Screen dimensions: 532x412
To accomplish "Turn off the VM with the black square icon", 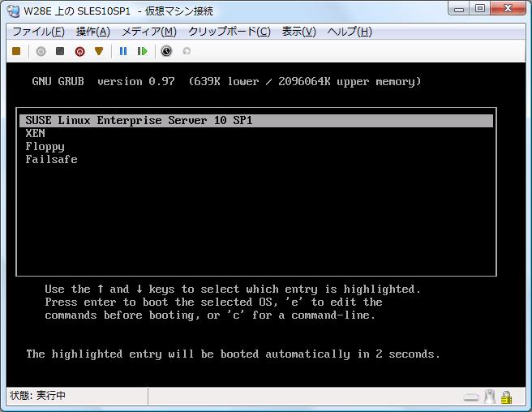I will (60, 51).
